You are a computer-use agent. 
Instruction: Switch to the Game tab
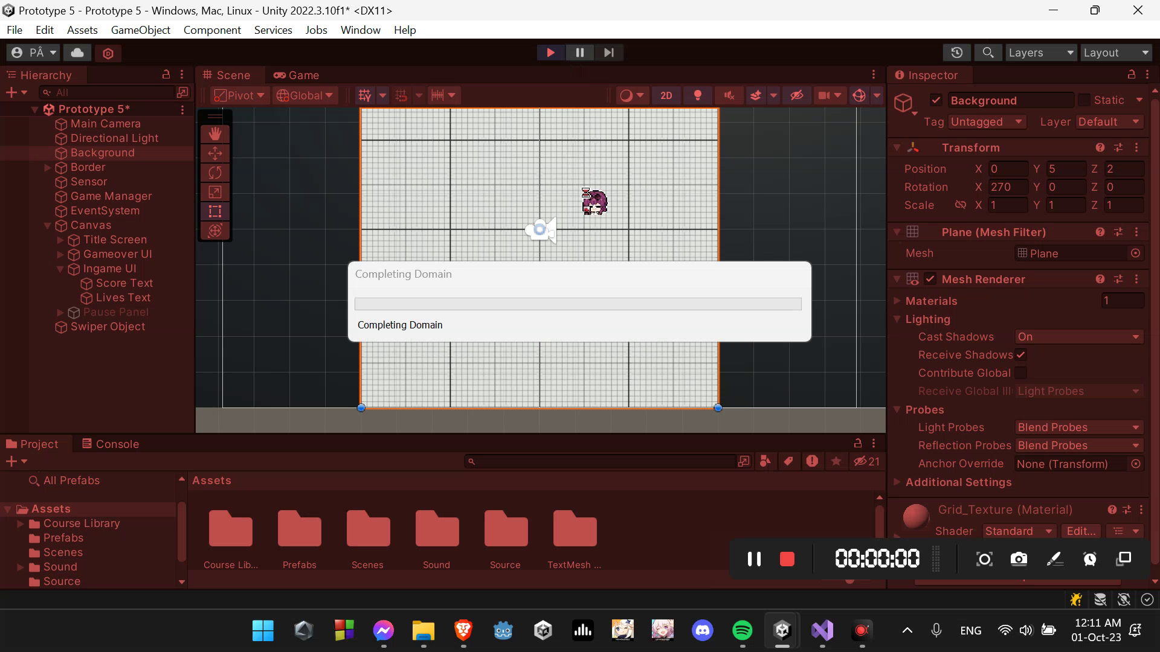(296, 75)
